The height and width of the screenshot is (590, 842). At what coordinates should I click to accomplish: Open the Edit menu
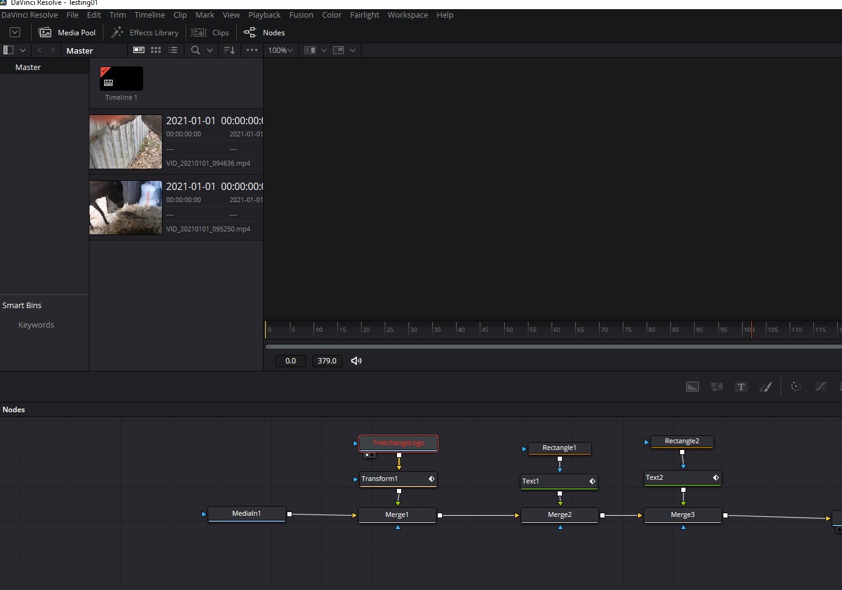click(x=94, y=15)
